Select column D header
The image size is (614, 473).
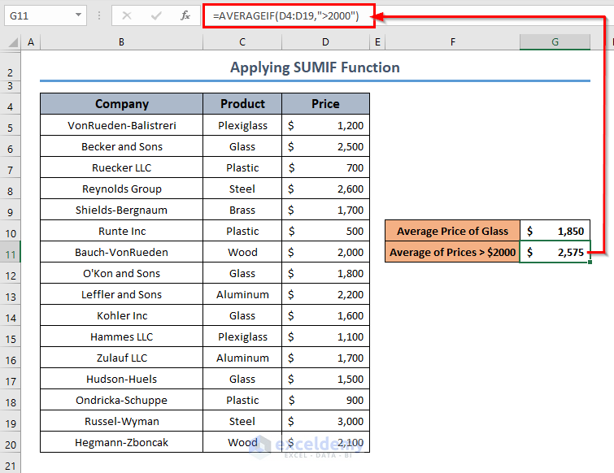pyautogui.click(x=325, y=42)
